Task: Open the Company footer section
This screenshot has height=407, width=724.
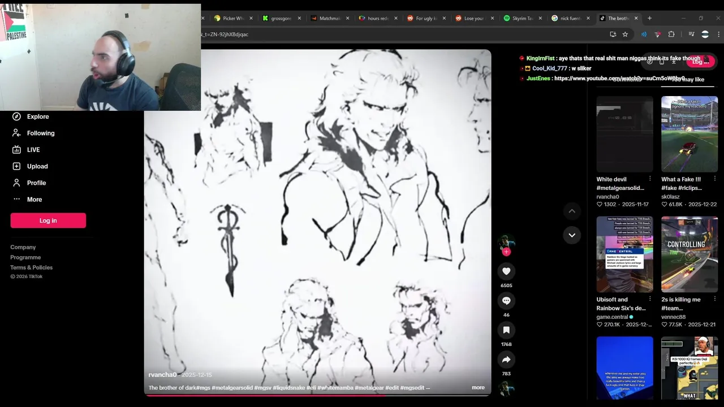Action: pyautogui.click(x=23, y=247)
